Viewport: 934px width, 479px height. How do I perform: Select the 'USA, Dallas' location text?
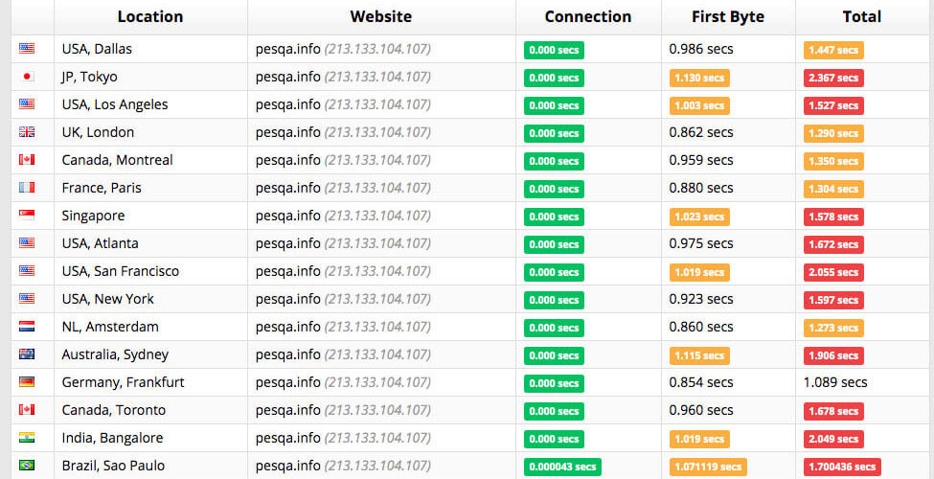[97, 49]
